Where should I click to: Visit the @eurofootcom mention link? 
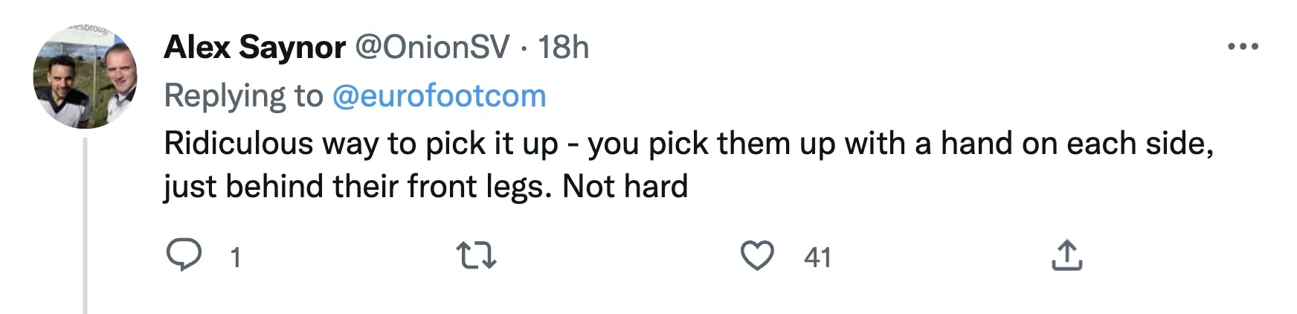click(x=439, y=96)
